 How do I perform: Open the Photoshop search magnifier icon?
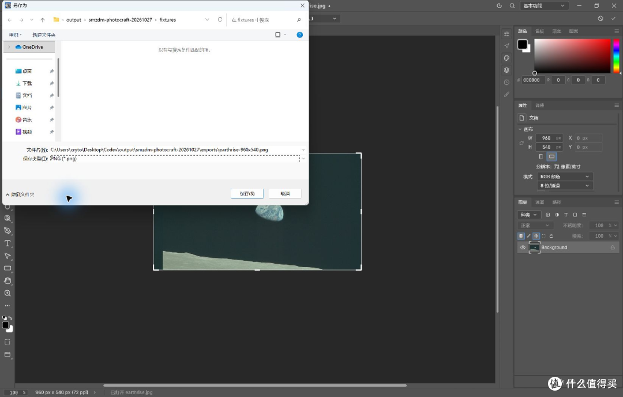pos(512,6)
